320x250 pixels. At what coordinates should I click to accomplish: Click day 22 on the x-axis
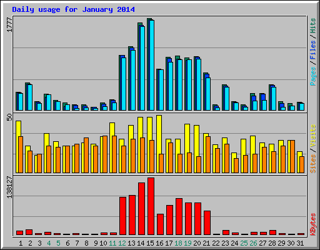(216, 243)
